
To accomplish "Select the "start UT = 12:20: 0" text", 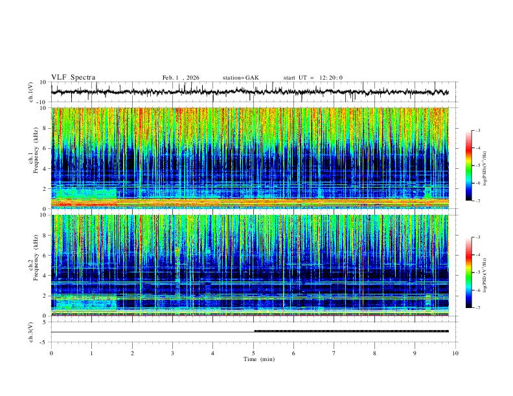I will coord(313,78).
